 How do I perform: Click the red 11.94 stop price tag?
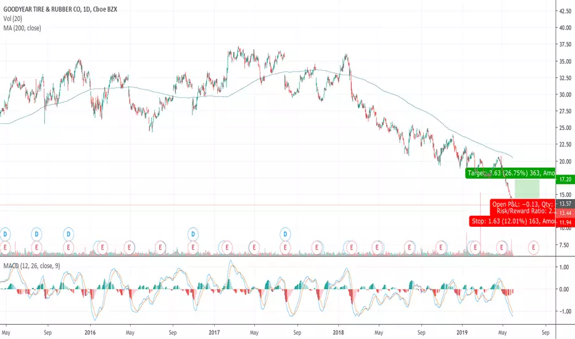coord(565,222)
